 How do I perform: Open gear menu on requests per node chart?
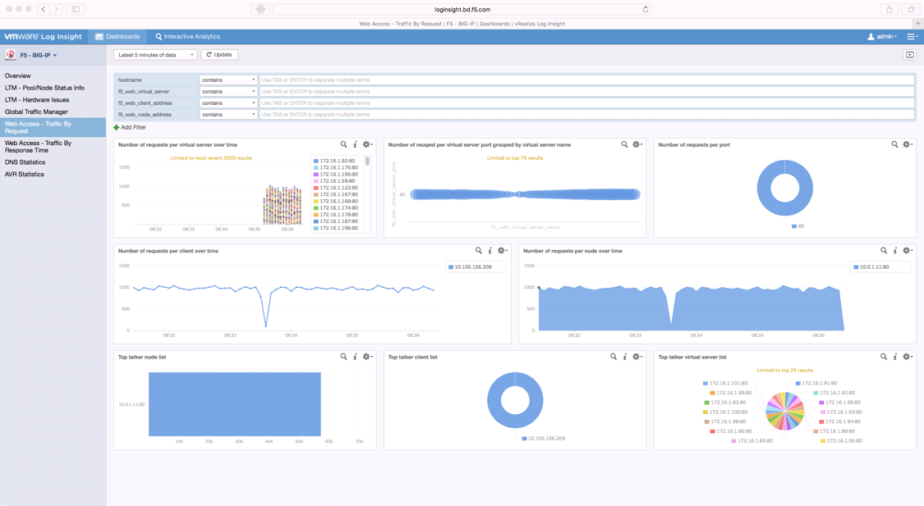click(x=908, y=251)
